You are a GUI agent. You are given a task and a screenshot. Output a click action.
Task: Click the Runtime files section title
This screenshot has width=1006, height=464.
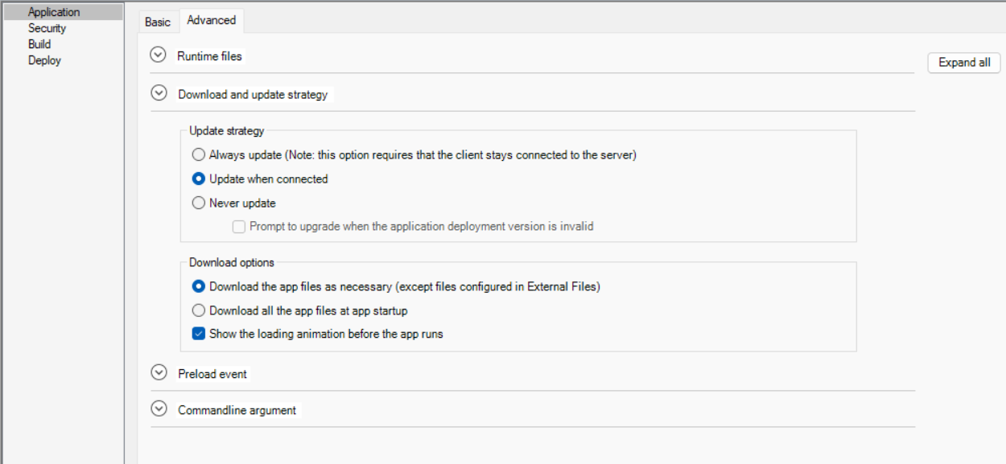pyautogui.click(x=209, y=56)
